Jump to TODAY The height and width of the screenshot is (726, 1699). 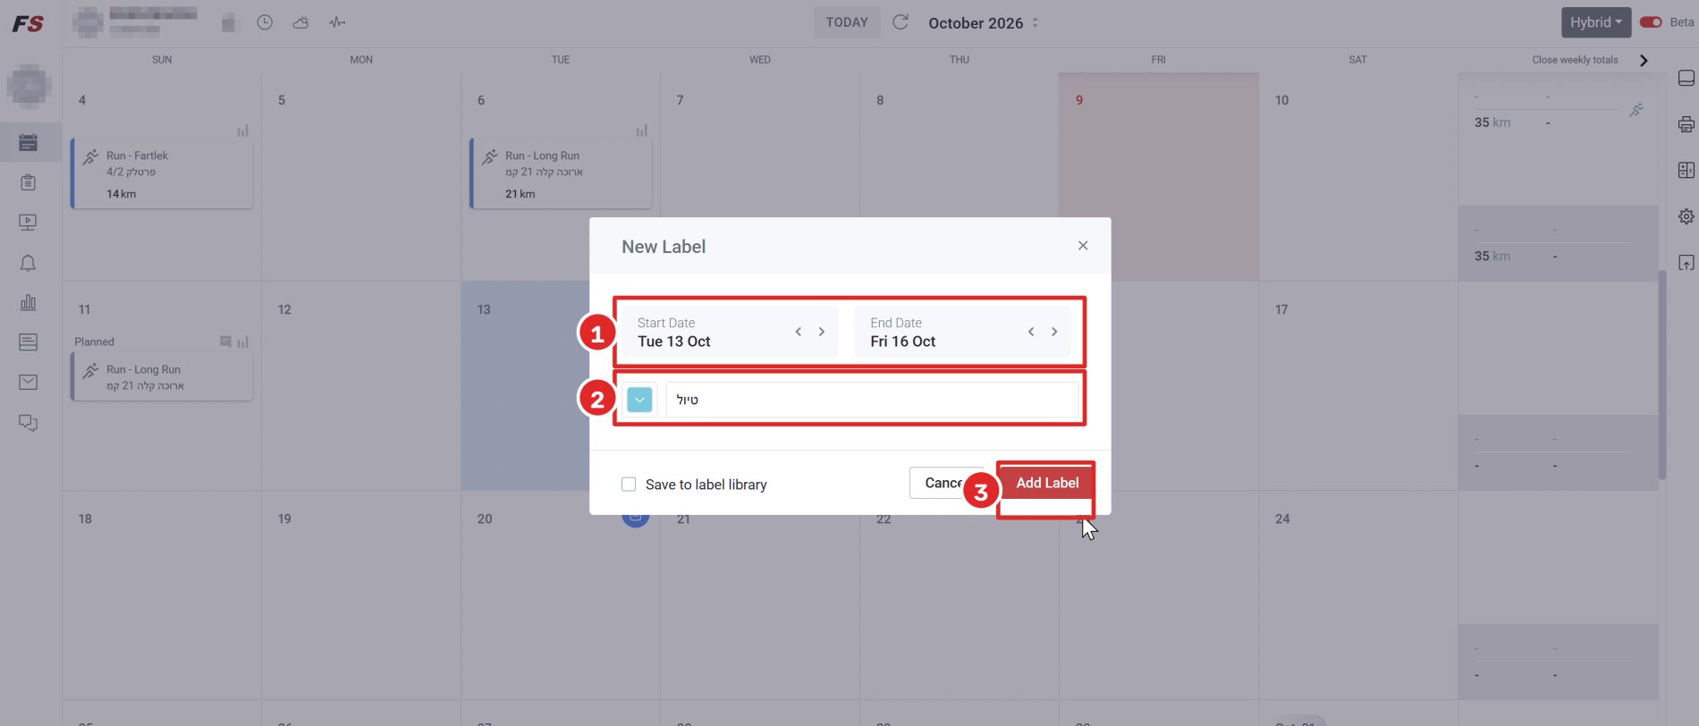(x=847, y=22)
